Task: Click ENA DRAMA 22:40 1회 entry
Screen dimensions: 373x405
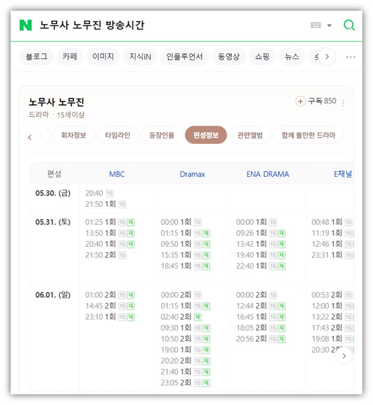Action: 261,266
